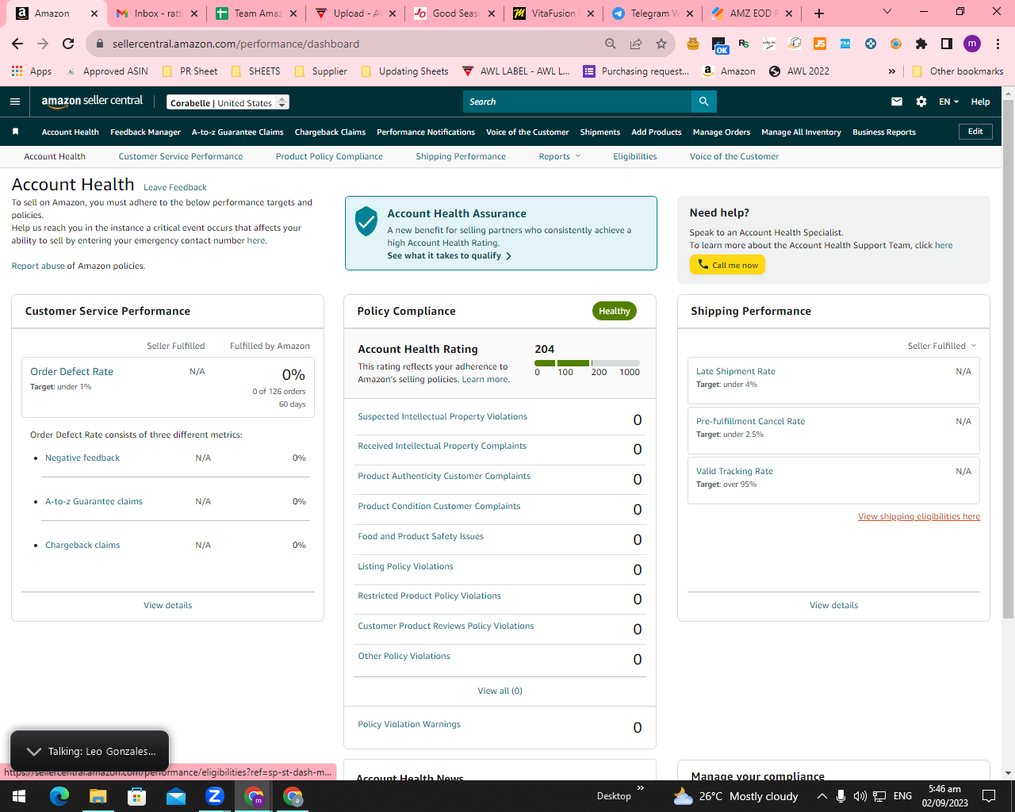Click the Amazon Seller Central logo
Viewport: 1015px width, 812px height.
[x=92, y=101]
